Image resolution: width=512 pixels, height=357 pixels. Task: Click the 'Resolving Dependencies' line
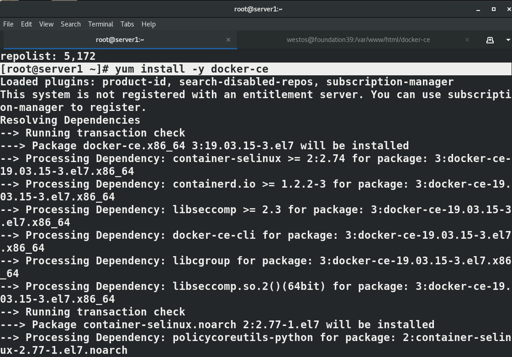coord(70,121)
